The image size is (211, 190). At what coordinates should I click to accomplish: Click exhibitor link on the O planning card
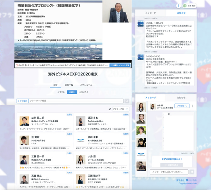coord(69,173)
